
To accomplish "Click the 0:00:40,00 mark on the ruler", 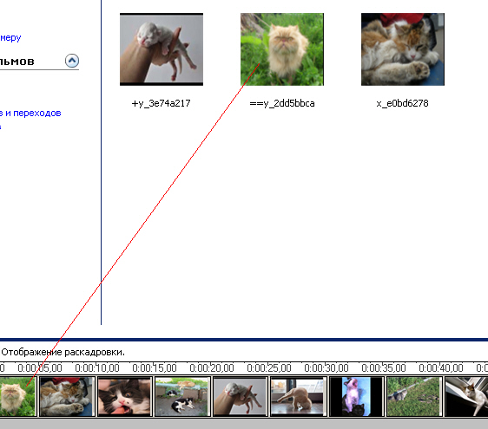I will coord(441,368).
